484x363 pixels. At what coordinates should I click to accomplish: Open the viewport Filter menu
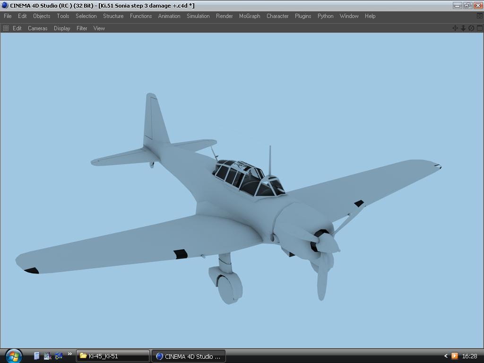(x=82, y=28)
